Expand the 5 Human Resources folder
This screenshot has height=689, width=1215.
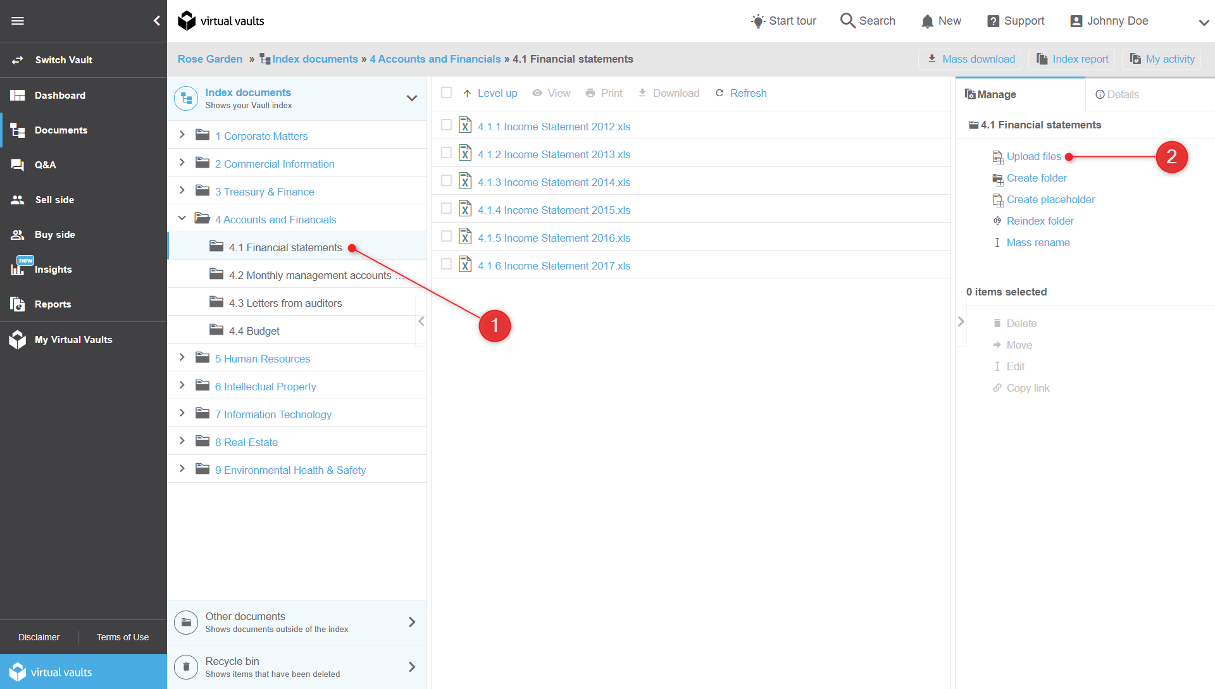coord(182,357)
